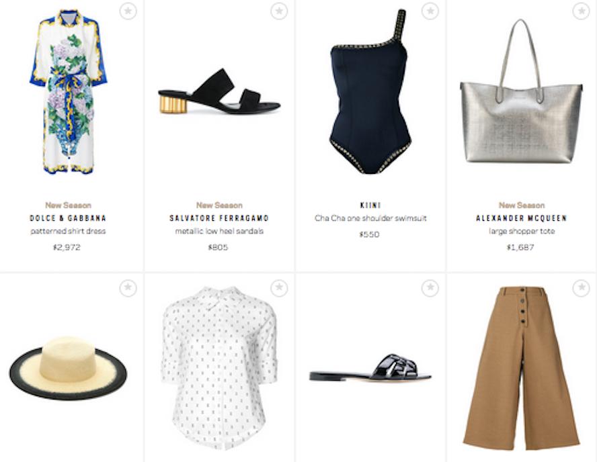The width and height of the screenshot is (597, 462).
Task: Save the white polka dot shirt star
Action: coord(279,288)
